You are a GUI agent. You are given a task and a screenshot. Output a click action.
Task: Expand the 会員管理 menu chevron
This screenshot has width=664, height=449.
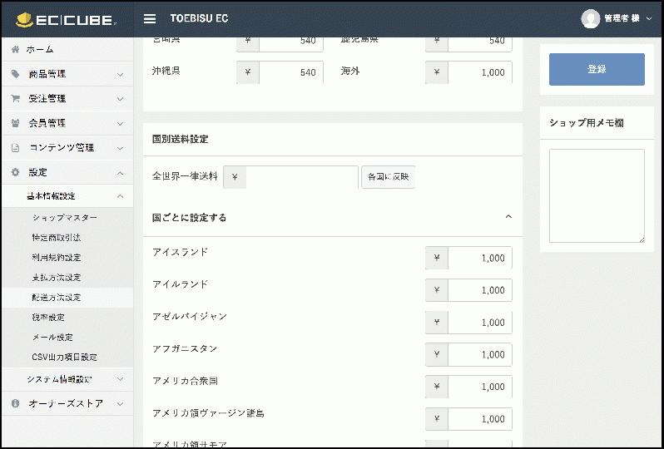tap(121, 124)
